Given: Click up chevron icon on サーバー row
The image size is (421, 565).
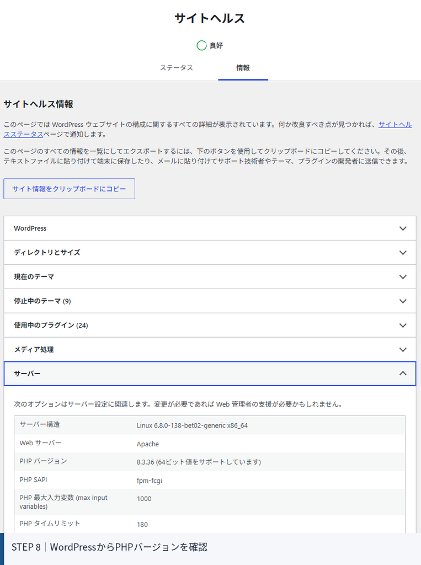Looking at the screenshot, I should point(403,374).
